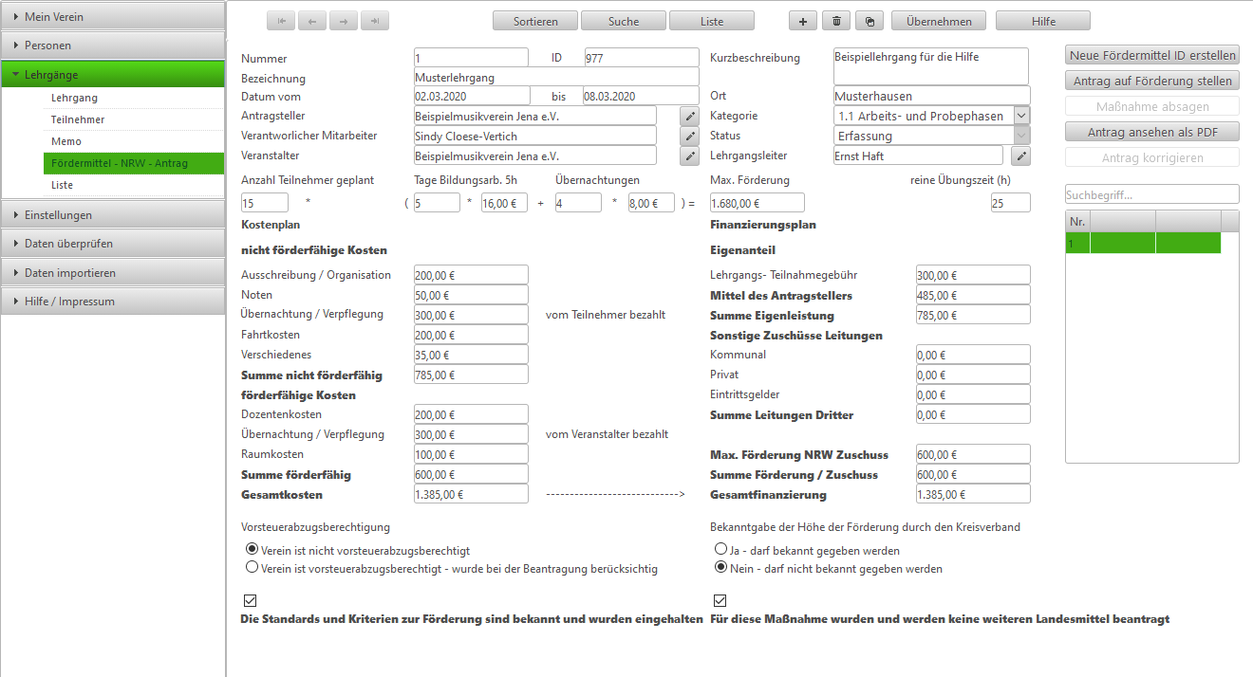Open Teilnehmer under Lehrgänge
1253x677 pixels.
pos(78,119)
